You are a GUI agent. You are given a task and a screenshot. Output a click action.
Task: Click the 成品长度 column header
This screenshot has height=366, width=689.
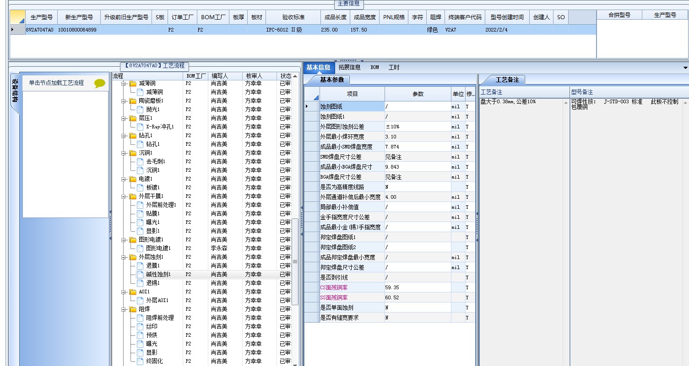pos(335,17)
